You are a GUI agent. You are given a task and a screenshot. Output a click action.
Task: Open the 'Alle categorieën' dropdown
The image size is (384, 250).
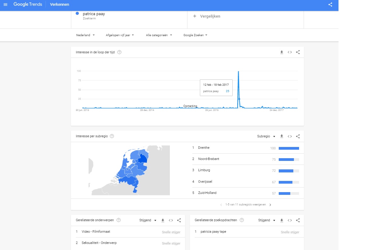point(159,35)
